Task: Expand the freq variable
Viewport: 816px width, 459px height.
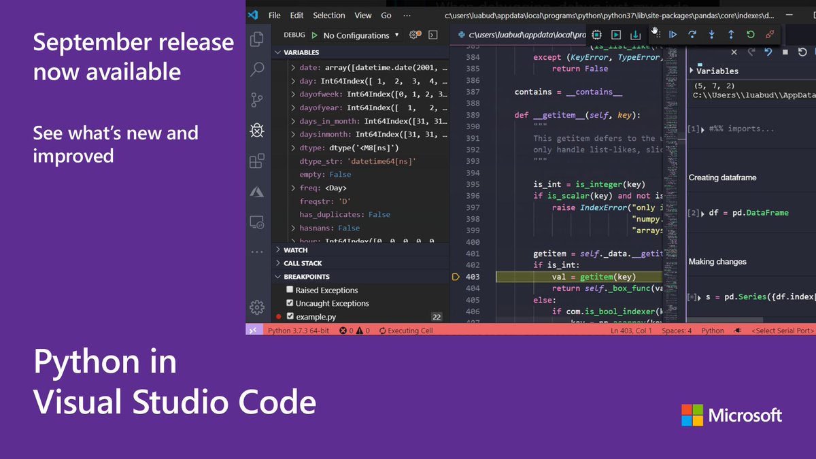Action: [293, 188]
